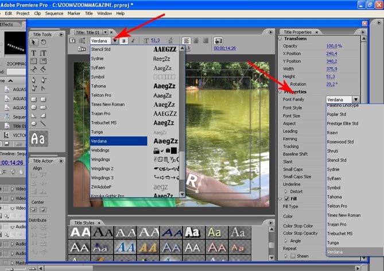Screen dimensions: 384x271
Task: Collapse the Transform section
Action: (x=280, y=38)
